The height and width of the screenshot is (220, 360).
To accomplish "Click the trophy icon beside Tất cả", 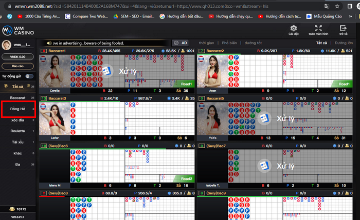I will pyautogui.click(x=6, y=86).
